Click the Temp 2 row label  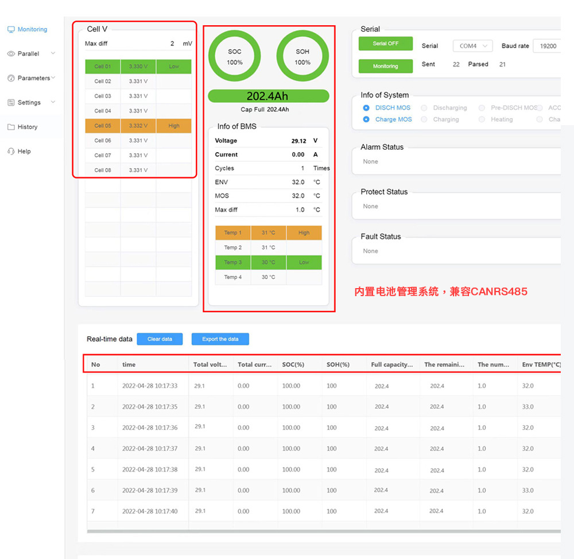pos(233,248)
